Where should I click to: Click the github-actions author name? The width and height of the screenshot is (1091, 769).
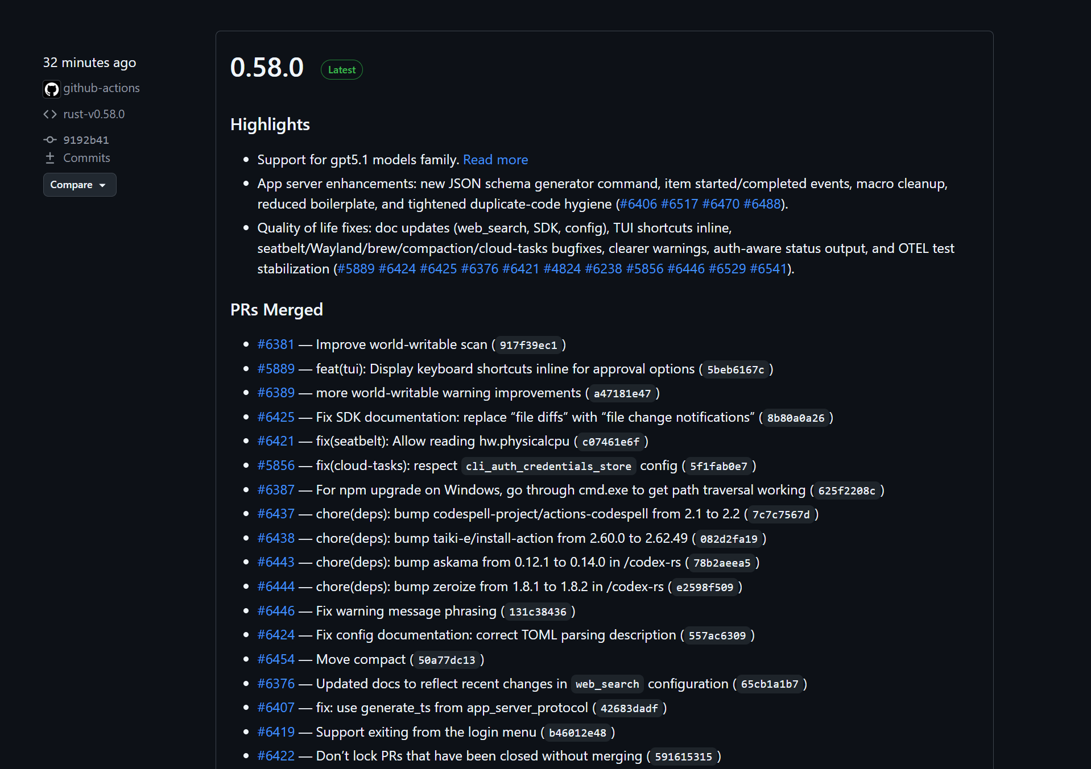(x=101, y=88)
